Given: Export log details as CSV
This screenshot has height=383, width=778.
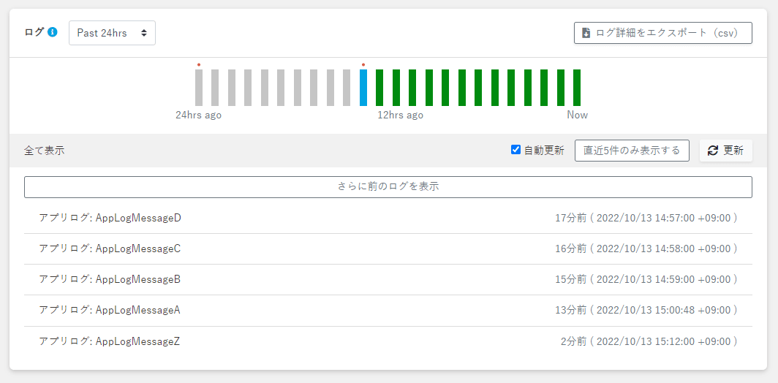Looking at the screenshot, I should [662, 33].
